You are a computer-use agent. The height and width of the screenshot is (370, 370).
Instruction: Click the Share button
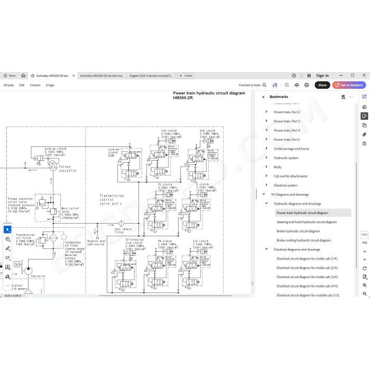(x=322, y=85)
